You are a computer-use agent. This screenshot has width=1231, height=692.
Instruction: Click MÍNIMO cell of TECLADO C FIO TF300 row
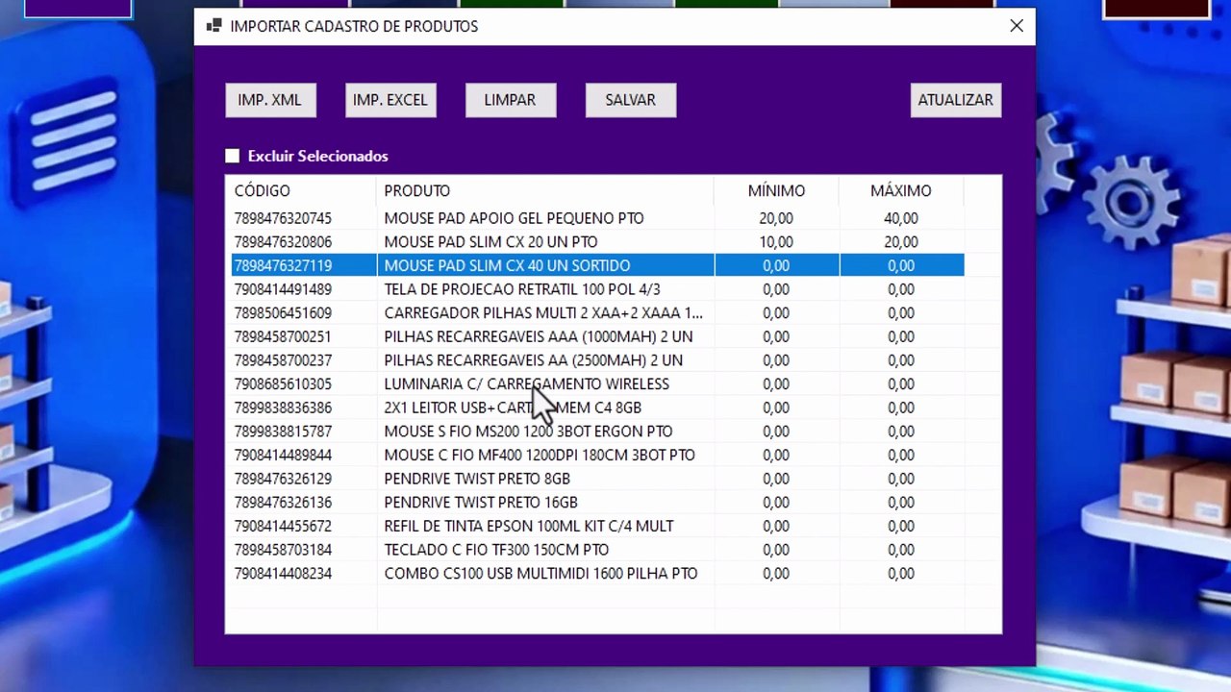[x=776, y=550]
